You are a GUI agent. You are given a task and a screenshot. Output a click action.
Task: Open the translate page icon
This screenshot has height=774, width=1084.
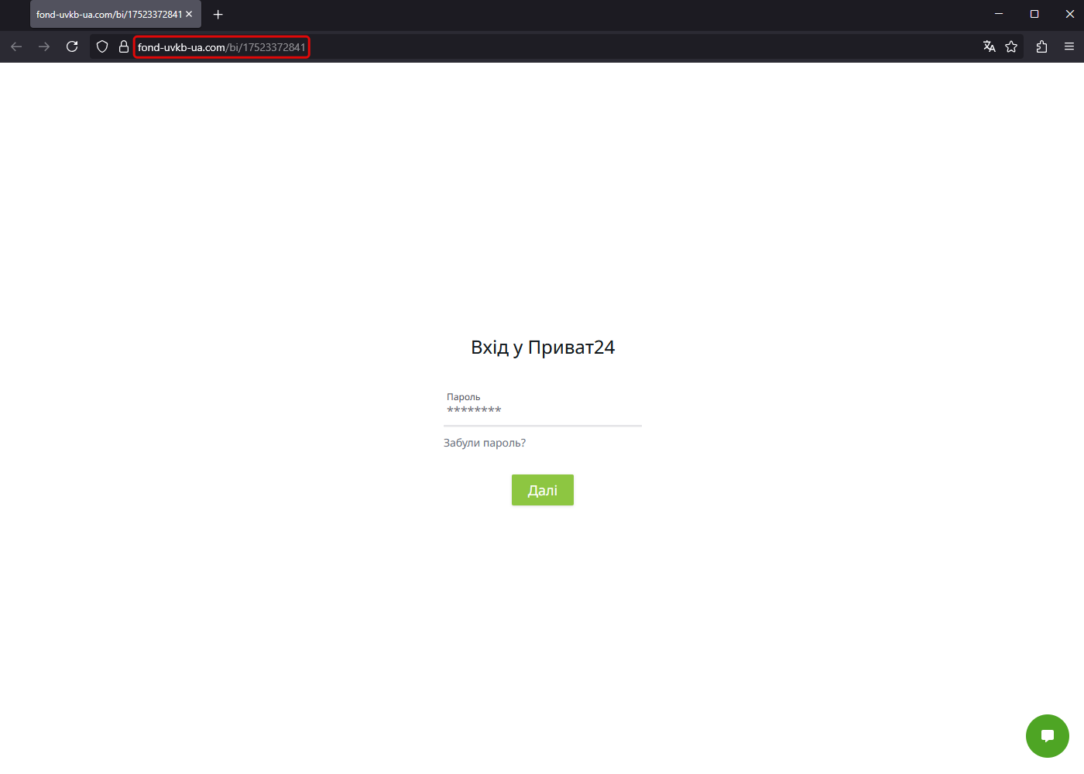coord(989,47)
